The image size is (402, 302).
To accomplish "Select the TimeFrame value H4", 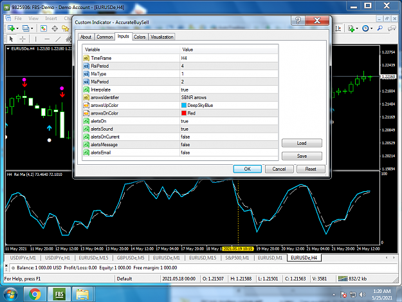I will pos(229,58).
